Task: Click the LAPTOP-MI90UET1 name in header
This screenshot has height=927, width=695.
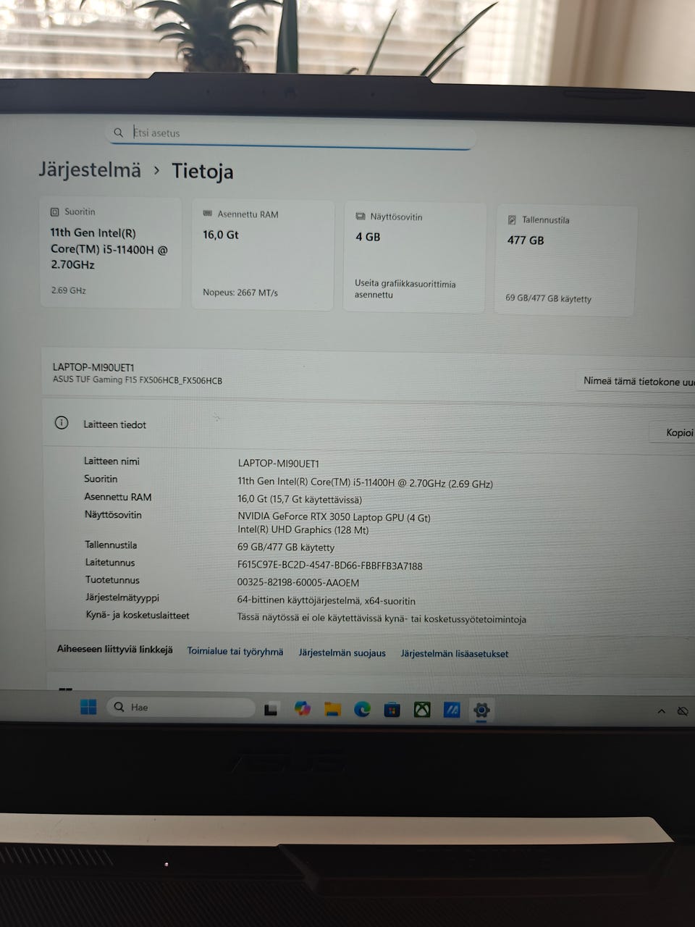Action: (x=93, y=367)
